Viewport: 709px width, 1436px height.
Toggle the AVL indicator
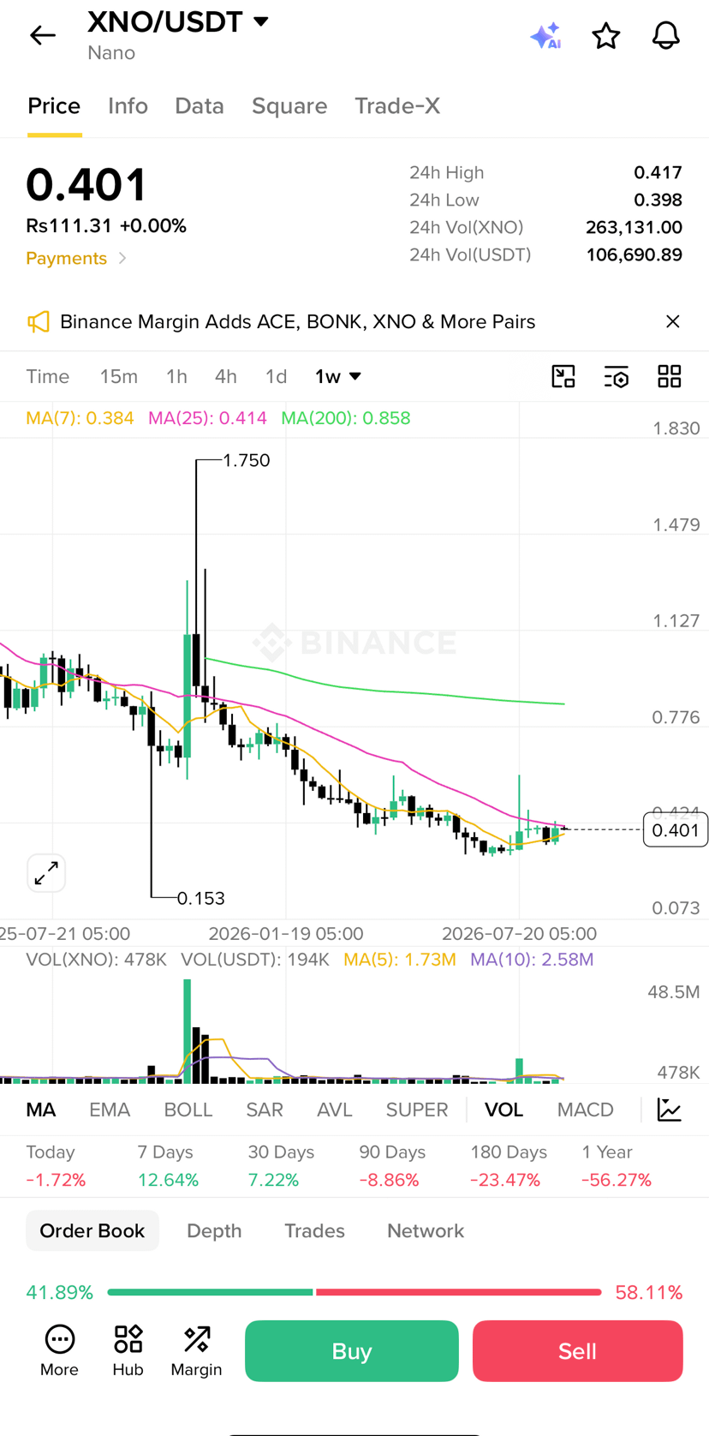(x=335, y=1110)
